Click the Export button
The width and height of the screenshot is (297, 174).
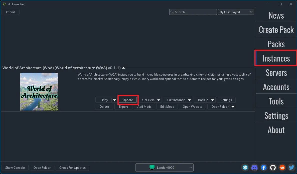(123, 107)
